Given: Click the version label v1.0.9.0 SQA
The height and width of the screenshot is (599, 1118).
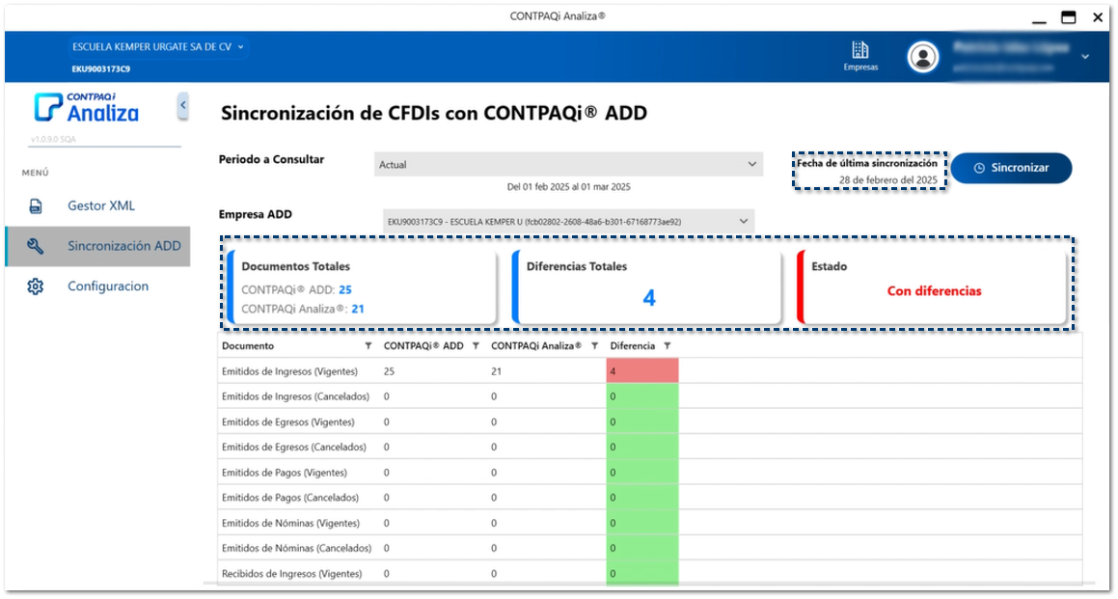Looking at the screenshot, I should pos(53,139).
